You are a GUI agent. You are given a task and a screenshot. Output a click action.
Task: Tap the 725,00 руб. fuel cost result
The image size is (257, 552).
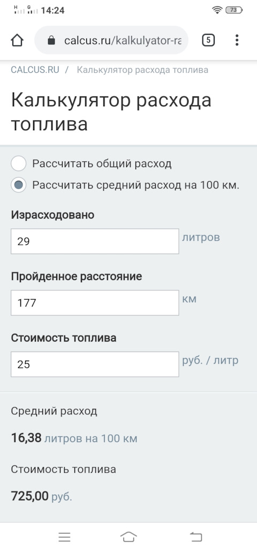(41, 496)
